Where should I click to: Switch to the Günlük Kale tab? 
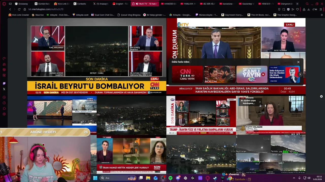(x=42, y=4)
